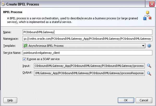Click the Create BPEL Process title bar
156x106 pixels.
73,4
